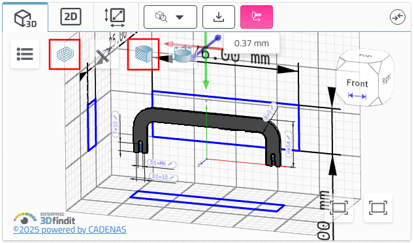Click the blue axis handle dot
This screenshot has height=243, width=414.
tap(218, 38)
